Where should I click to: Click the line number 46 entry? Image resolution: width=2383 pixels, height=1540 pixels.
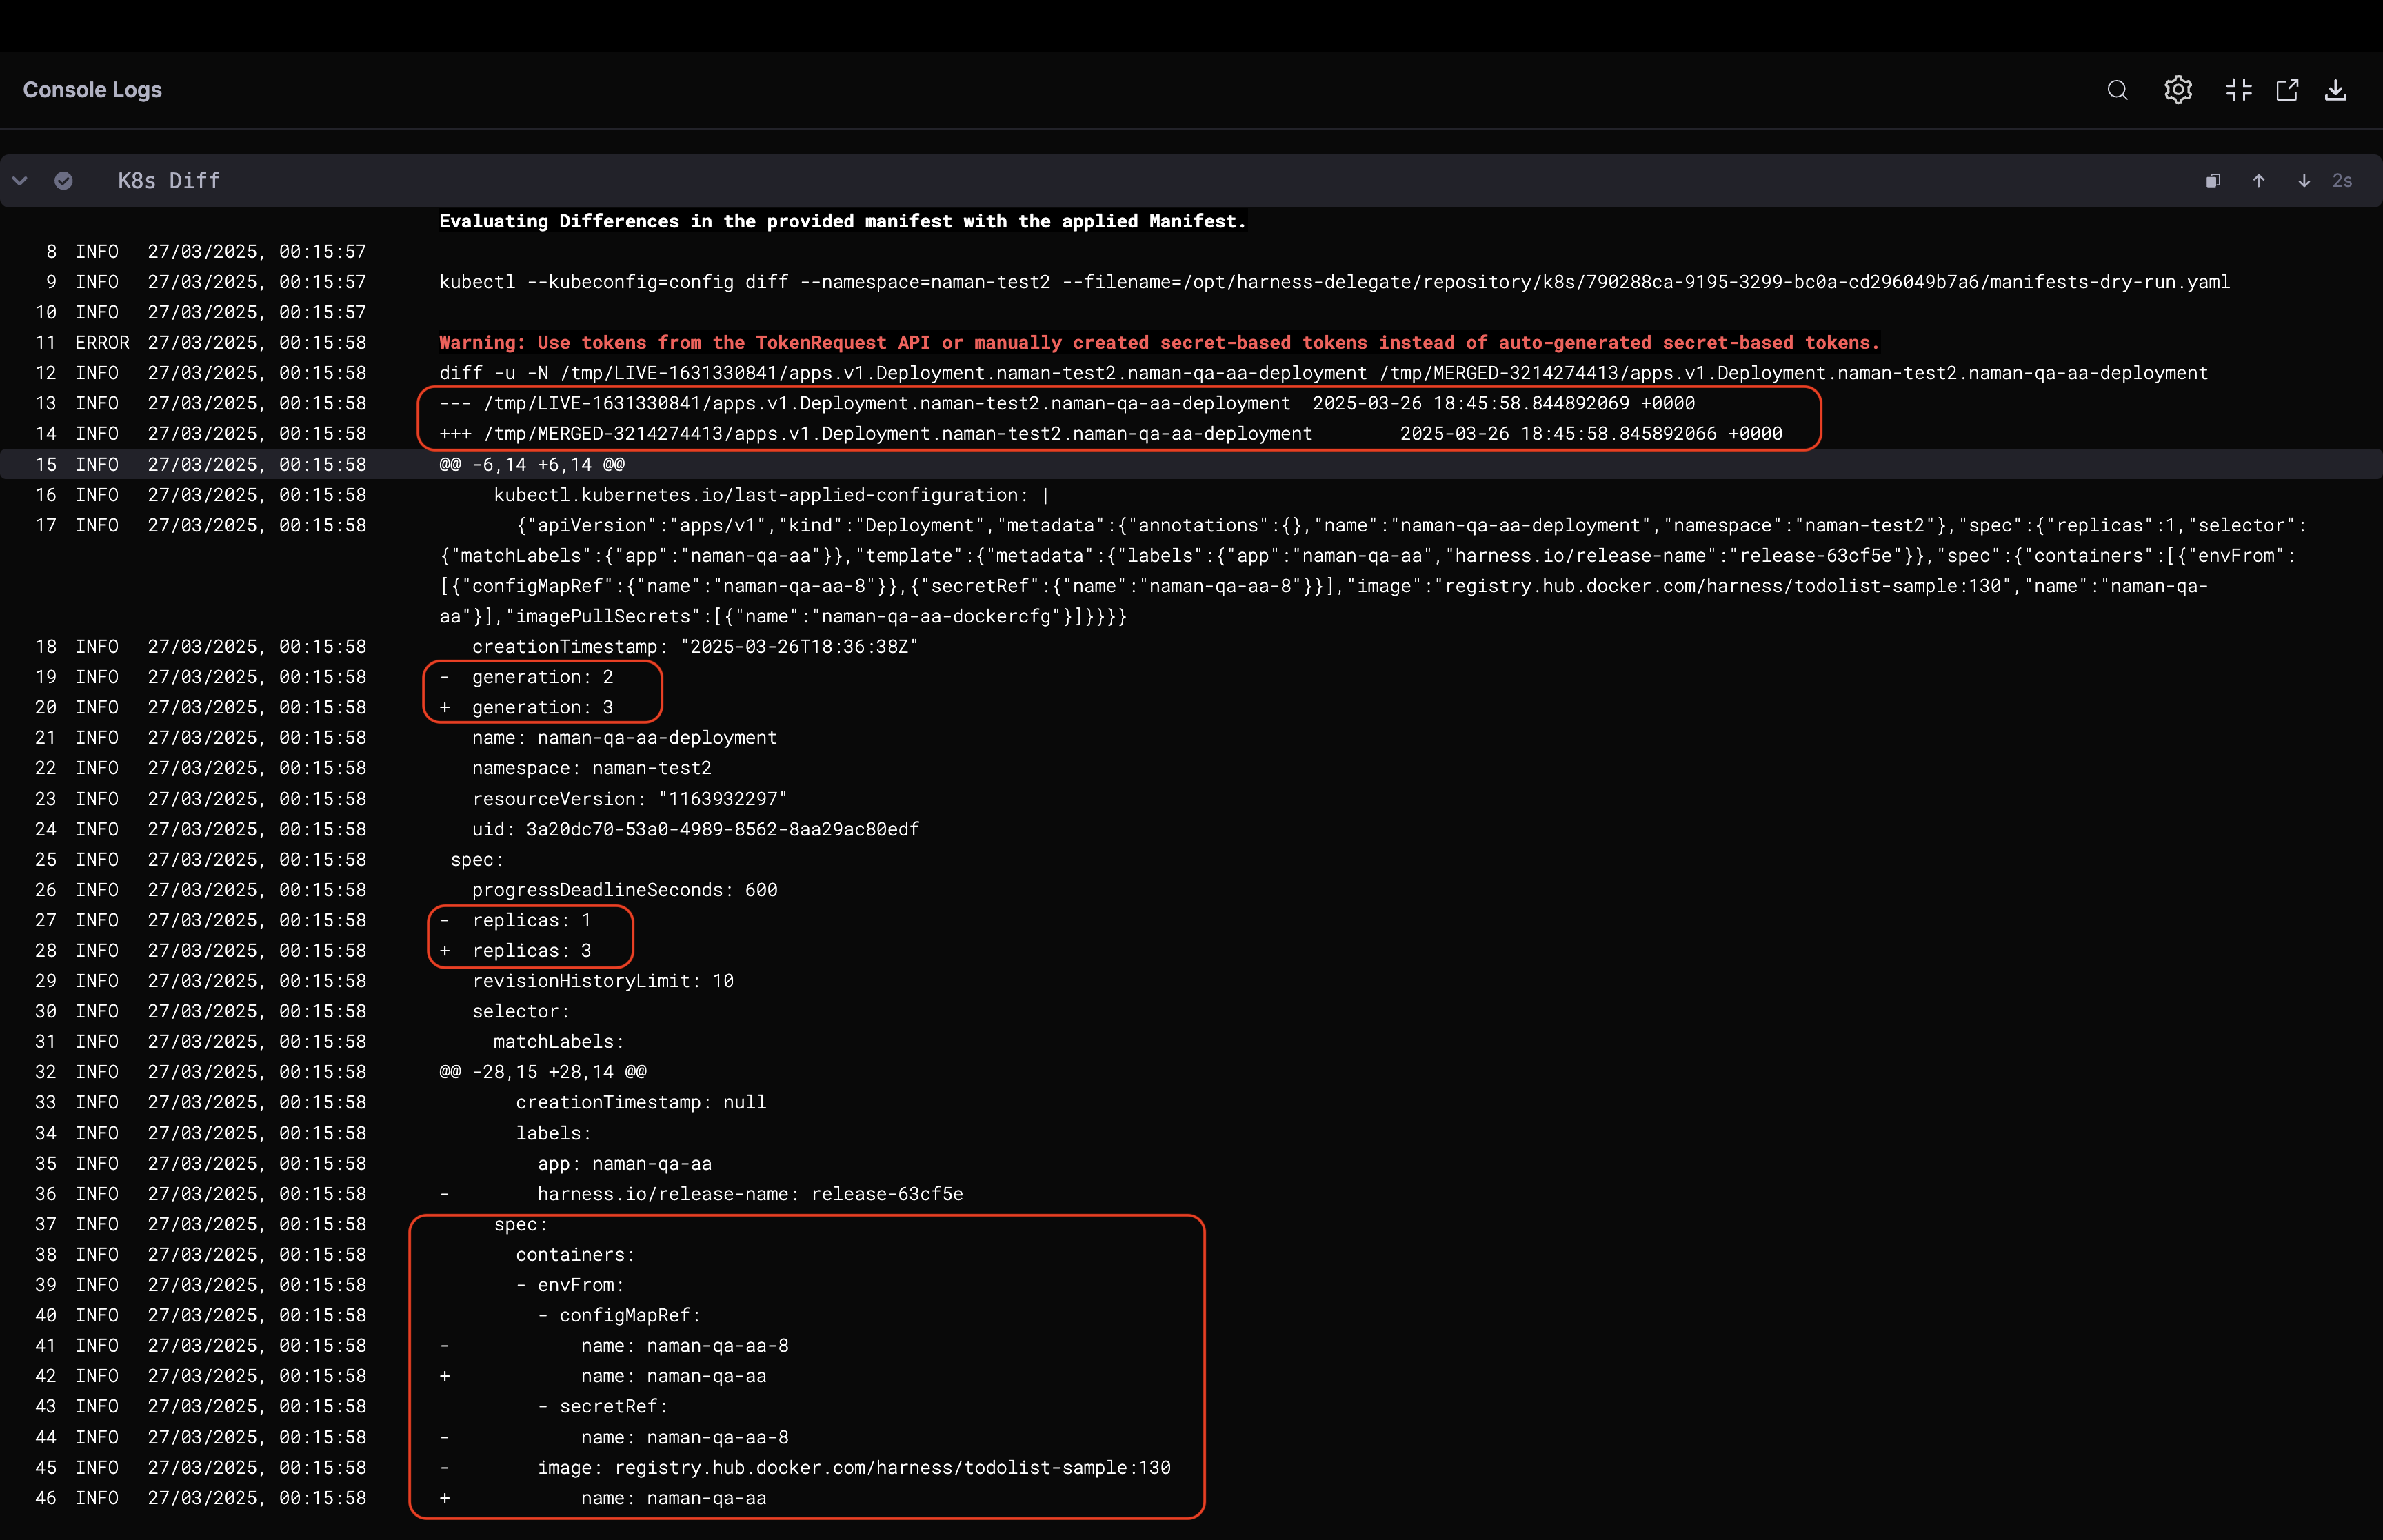point(46,1498)
